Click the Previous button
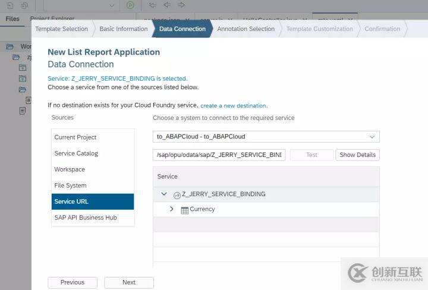The width and height of the screenshot is (428, 290). click(73, 282)
